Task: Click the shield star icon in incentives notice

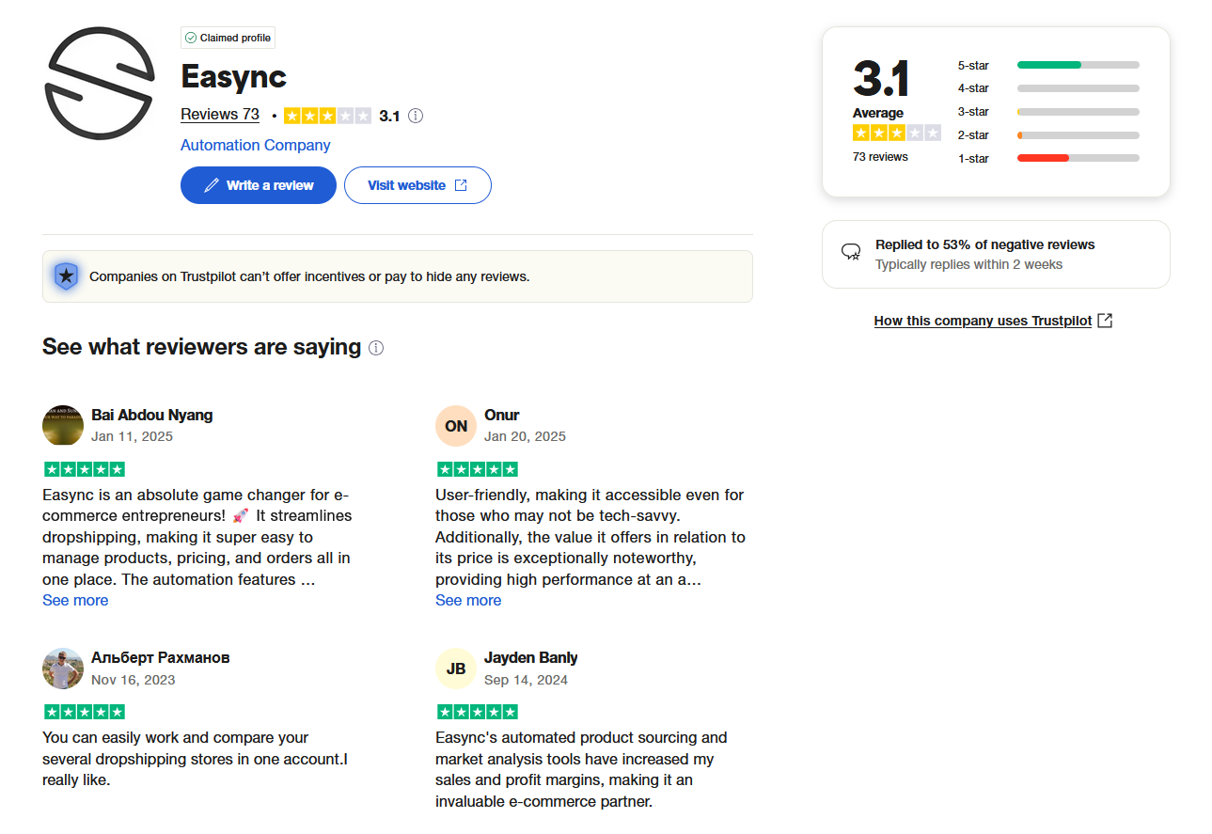Action: pos(66,276)
